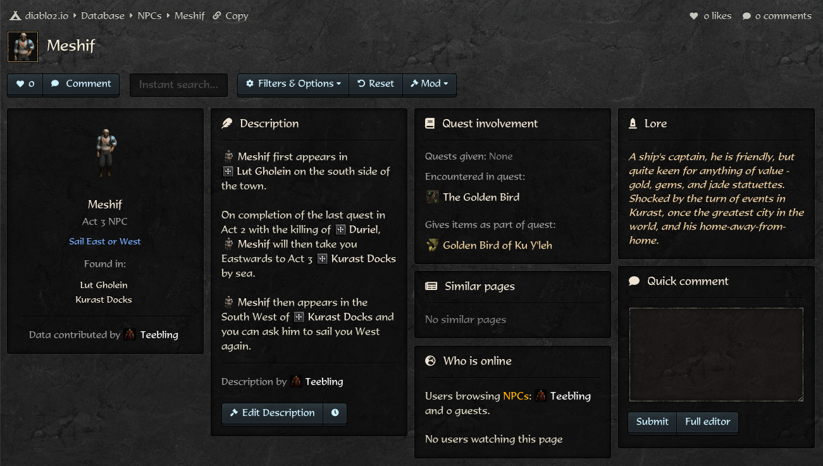Expand the Mod dropdown menu
823x466 pixels.
[x=429, y=84]
